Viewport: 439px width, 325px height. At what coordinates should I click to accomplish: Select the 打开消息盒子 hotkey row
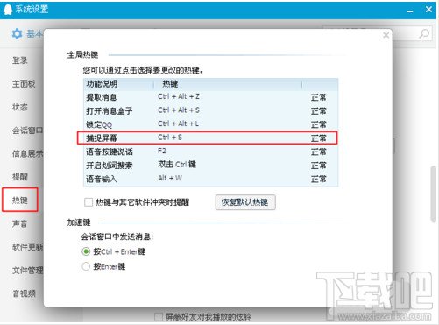(x=210, y=111)
